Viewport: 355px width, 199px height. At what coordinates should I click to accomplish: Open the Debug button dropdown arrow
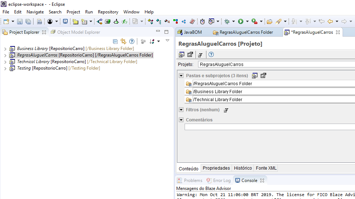coord(233,21)
